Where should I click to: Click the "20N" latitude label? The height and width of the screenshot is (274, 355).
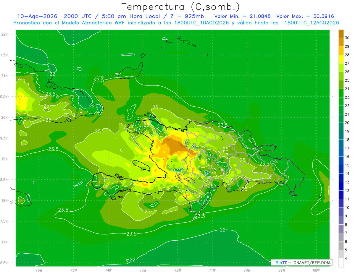point(4,117)
